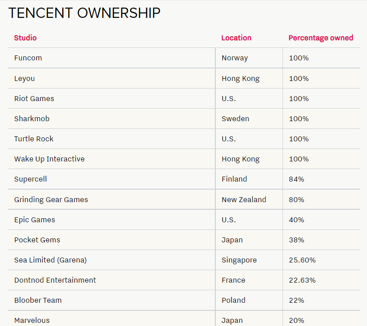Image resolution: width=367 pixels, height=326 pixels.
Task: Select the Supercell studio cell
Action: 30,179
